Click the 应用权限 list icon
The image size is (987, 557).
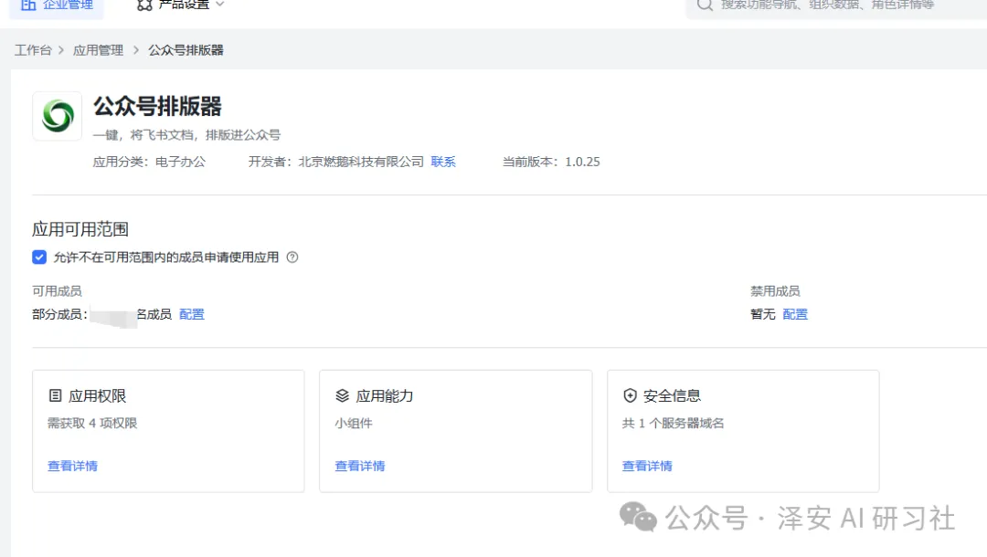[x=56, y=395]
